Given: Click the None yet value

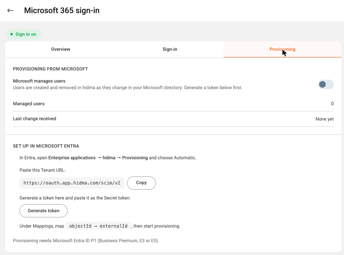Looking at the screenshot, I should pyautogui.click(x=325, y=119).
